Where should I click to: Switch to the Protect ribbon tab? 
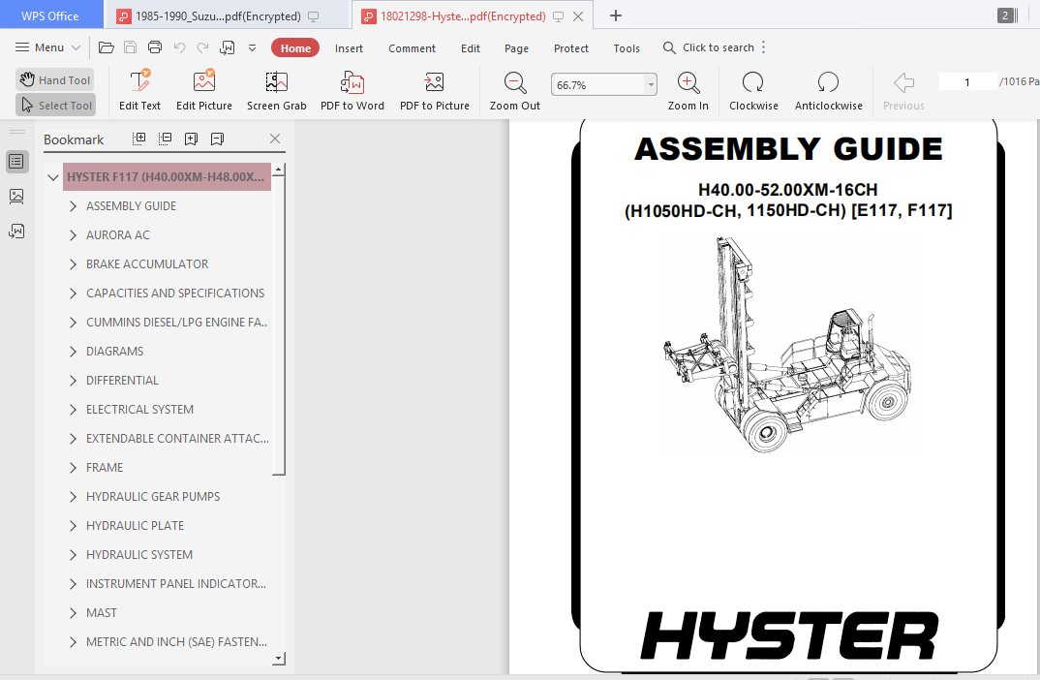click(x=571, y=48)
